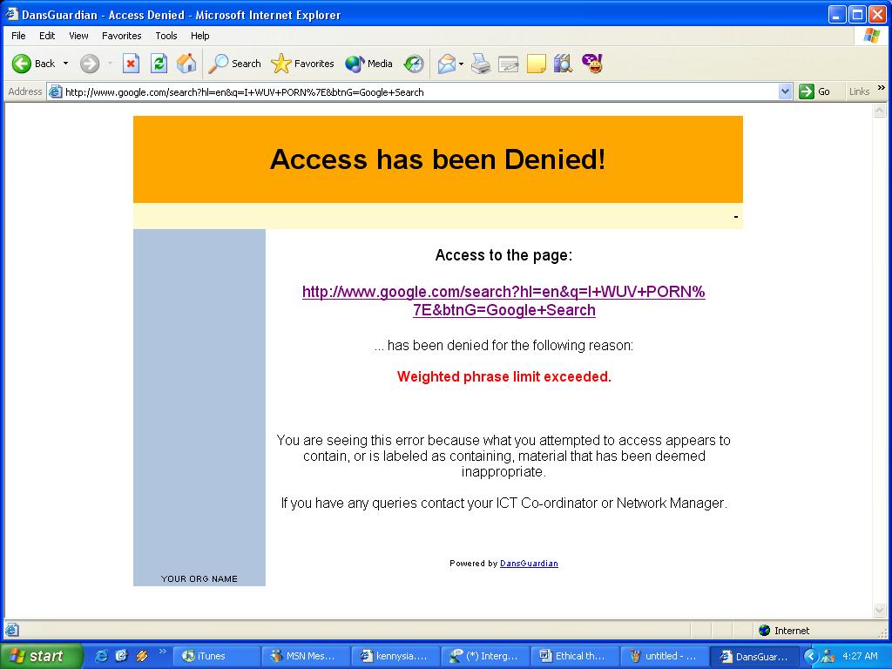Refresh the current page

pyautogui.click(x=159, y=64)
